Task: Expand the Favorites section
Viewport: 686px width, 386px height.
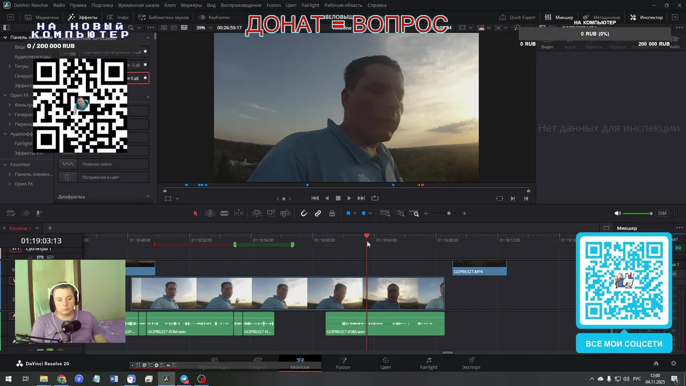Action: coord(5,165)
